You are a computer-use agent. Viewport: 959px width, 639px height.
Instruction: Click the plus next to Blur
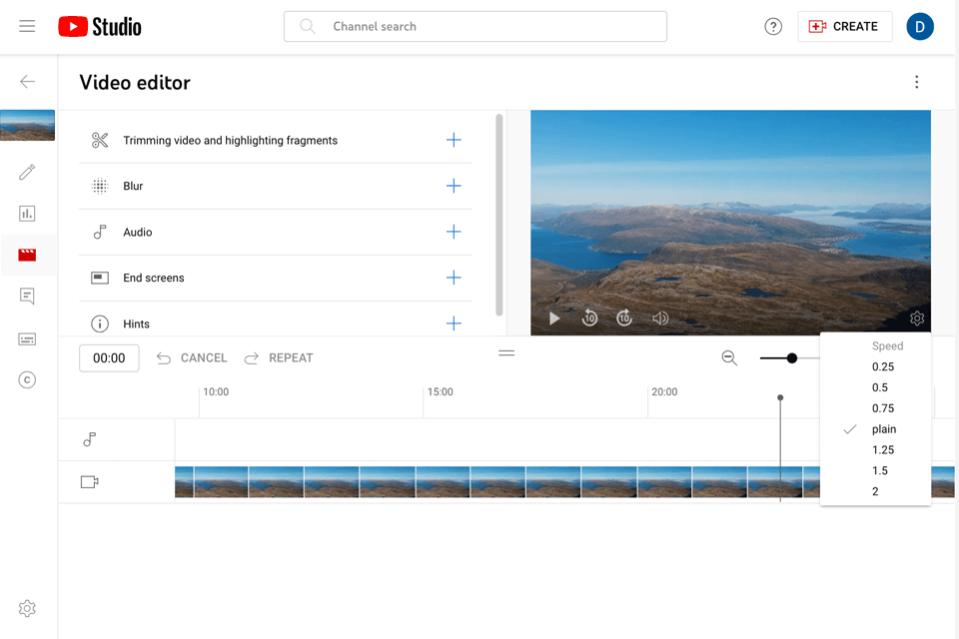(x=454, y=186)
